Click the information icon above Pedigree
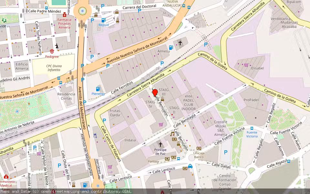The image size is (310, 194). click(x=57, y=46)
